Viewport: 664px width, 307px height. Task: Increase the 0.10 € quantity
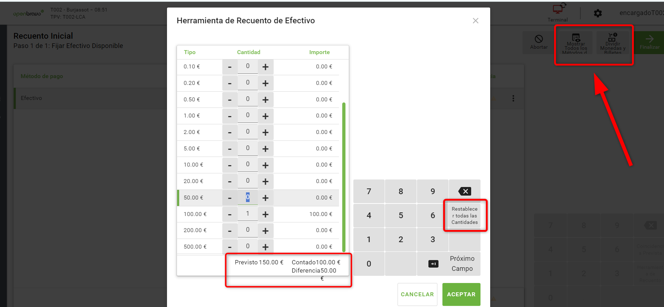click(265, 67)
